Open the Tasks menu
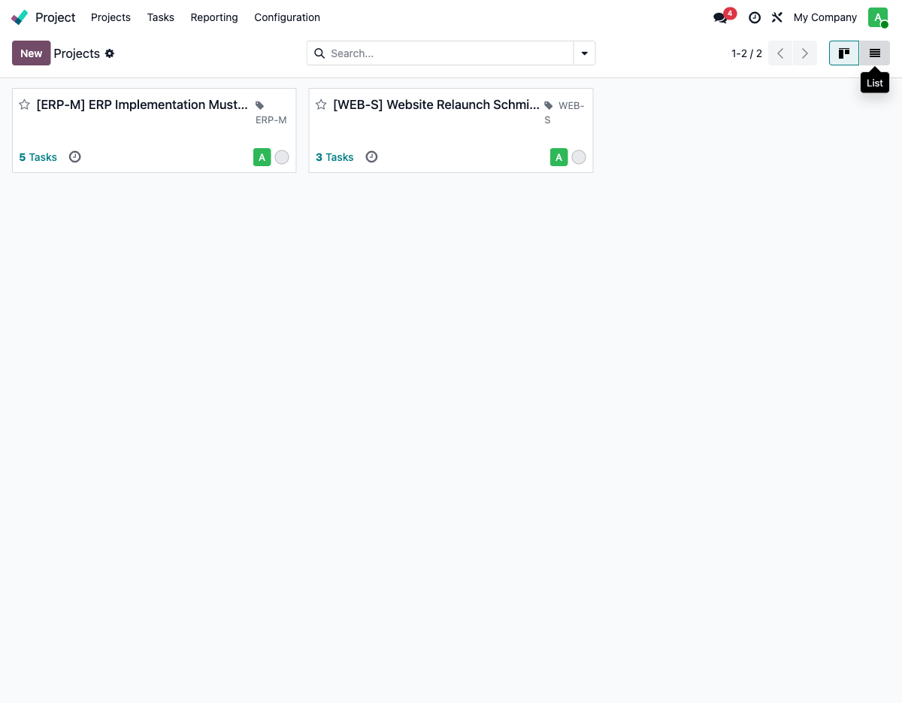The width and height of the screenshot is (902, 703). 161,17
